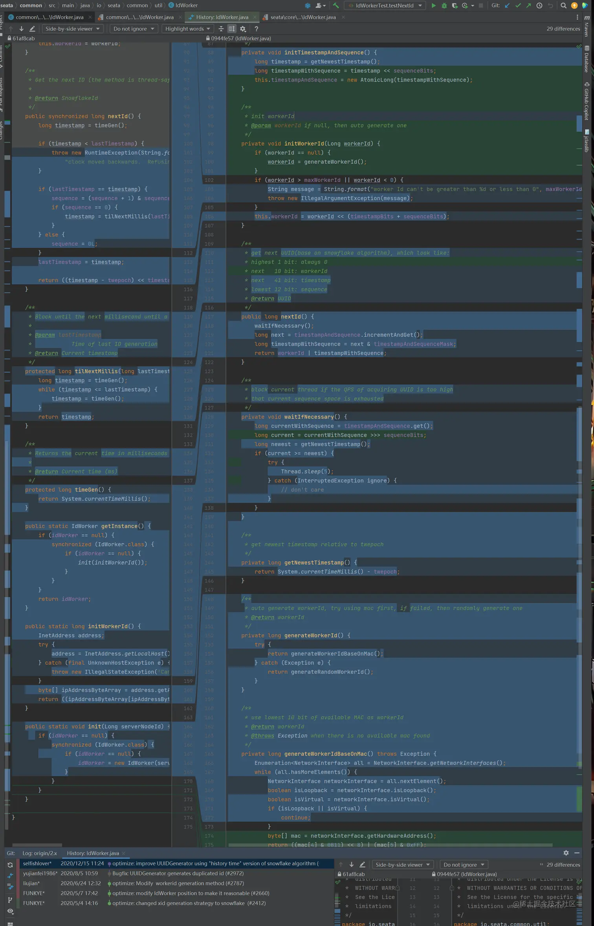Select liujian workerid generation commit row
The image size is (594, 926).
click(x=176, y=883)
